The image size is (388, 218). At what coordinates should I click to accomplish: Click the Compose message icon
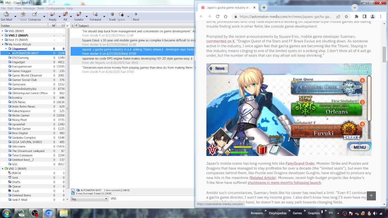point(35,16)
